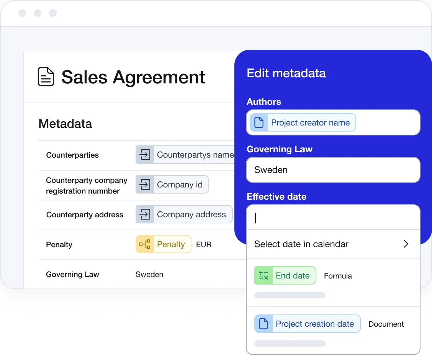Click the calculator icon on the End date tag
The height and width of the screenshot is (355, 432).
point(263,275)
